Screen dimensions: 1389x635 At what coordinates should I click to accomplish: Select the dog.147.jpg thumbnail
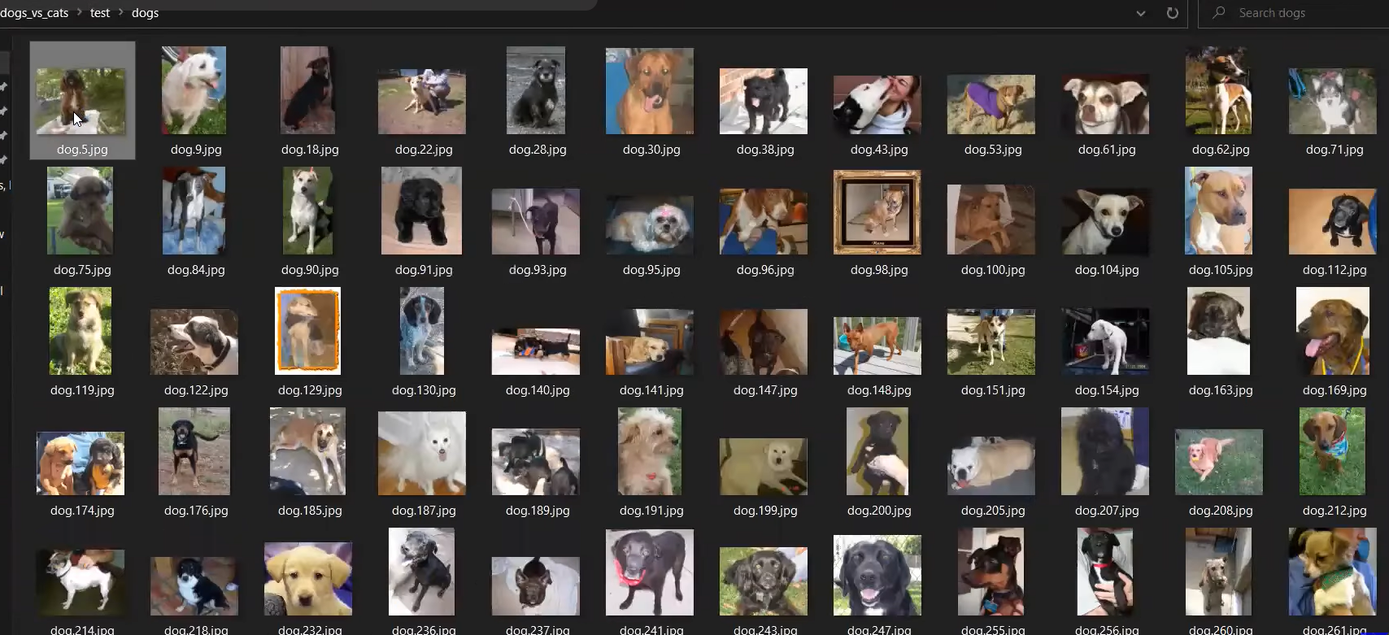pyautogui.click(x=764, y=342)
